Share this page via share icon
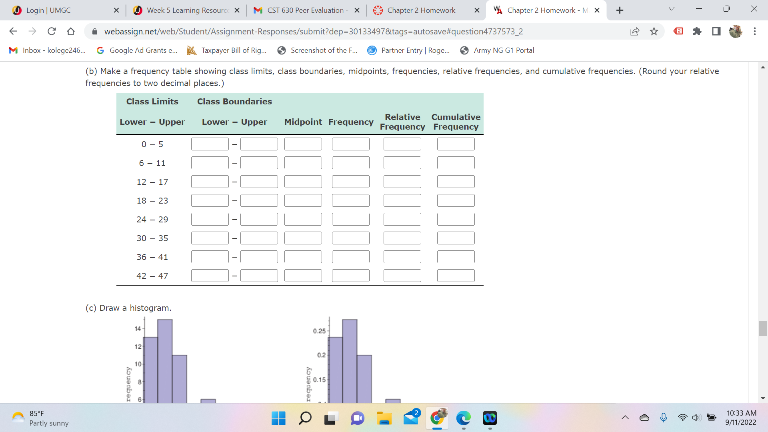This screenshot has height=432, width=768. 635,31
